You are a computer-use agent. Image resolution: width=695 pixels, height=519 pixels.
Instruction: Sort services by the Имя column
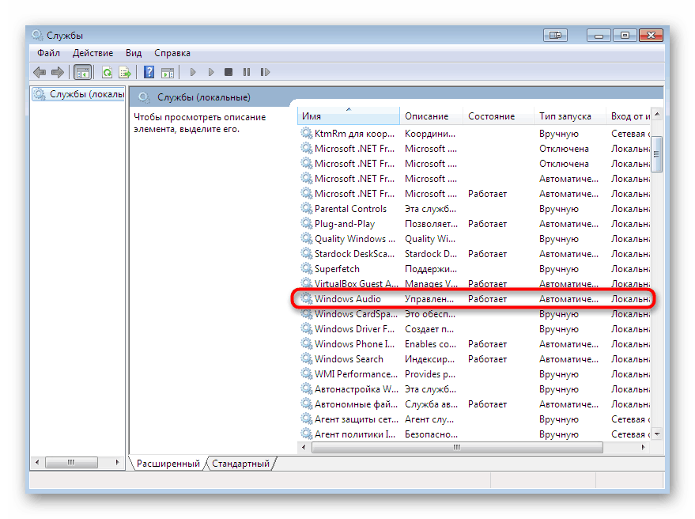(348, 116)
